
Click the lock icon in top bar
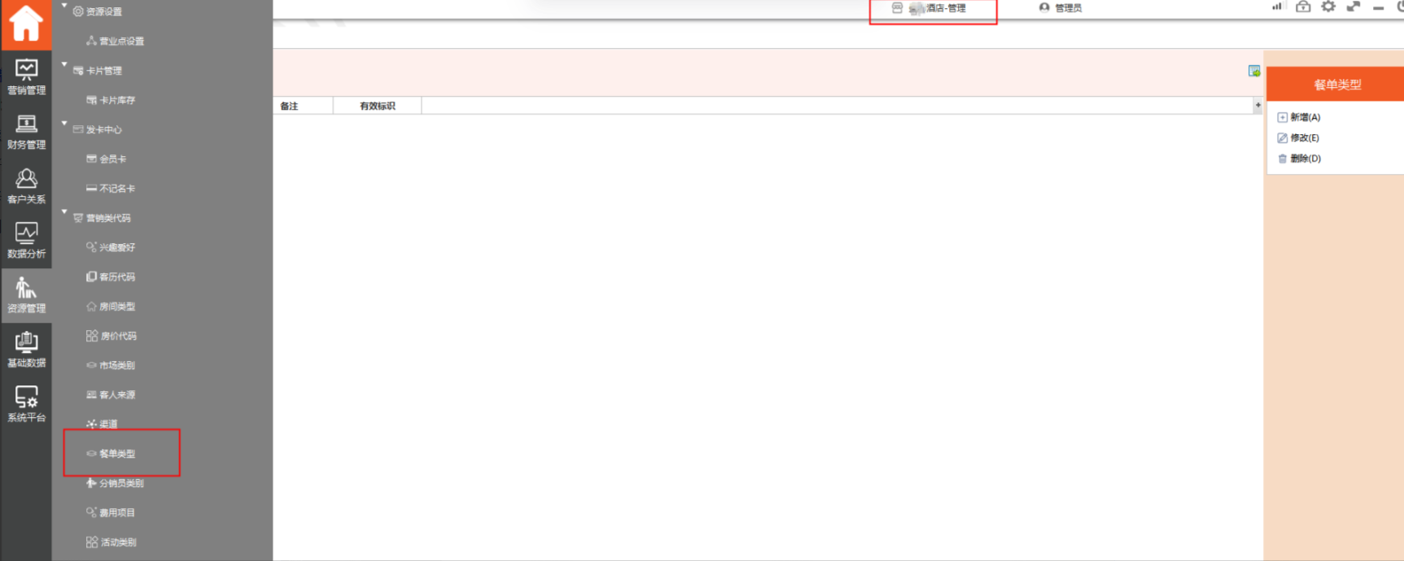tap(1303, 7)
